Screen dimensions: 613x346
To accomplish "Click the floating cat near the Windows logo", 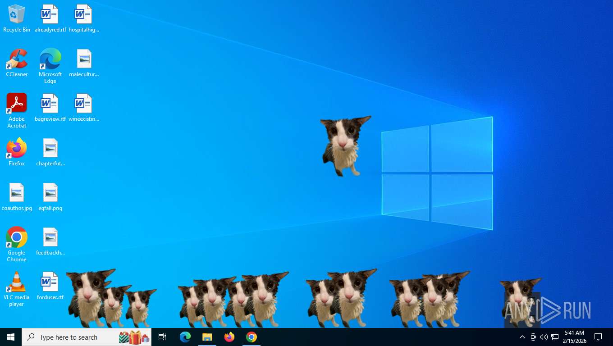I will [x=345, y=146].
